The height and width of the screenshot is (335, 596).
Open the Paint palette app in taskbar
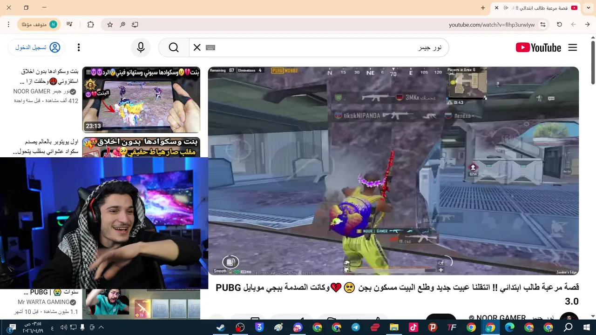[278, 328]
